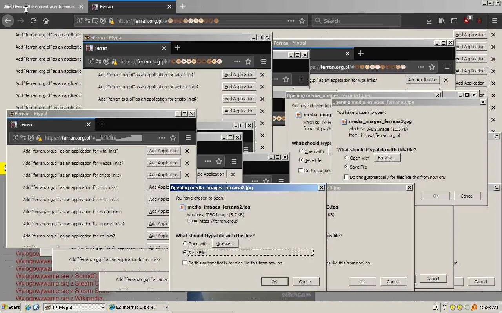Open the uBlock Origin extension icon
This screenshot has width=502, height=313.
[467, 21]
